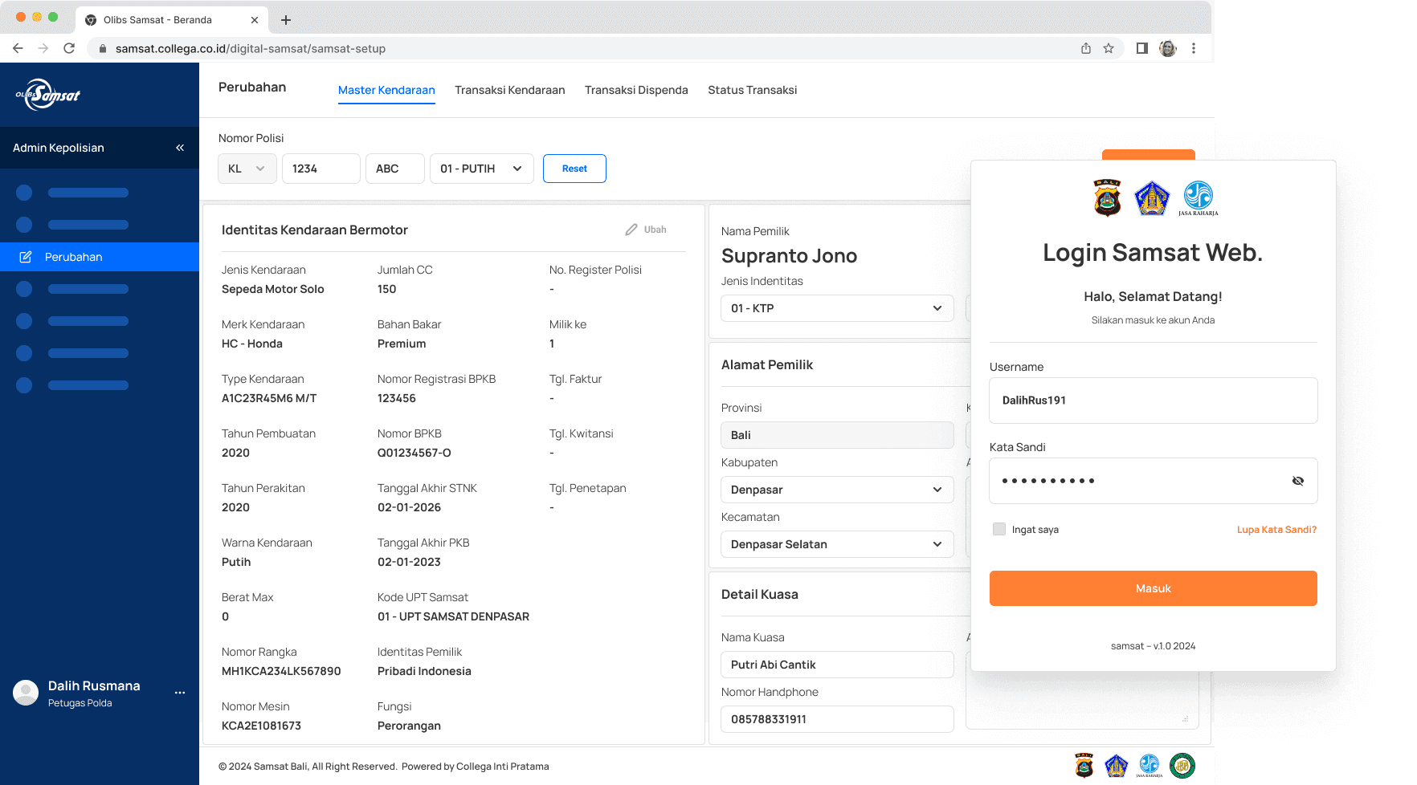This screenshot has width=1417, height=785.
Task: Click the Jasa Raharja logo on the login card
Action: point(1198,197)
